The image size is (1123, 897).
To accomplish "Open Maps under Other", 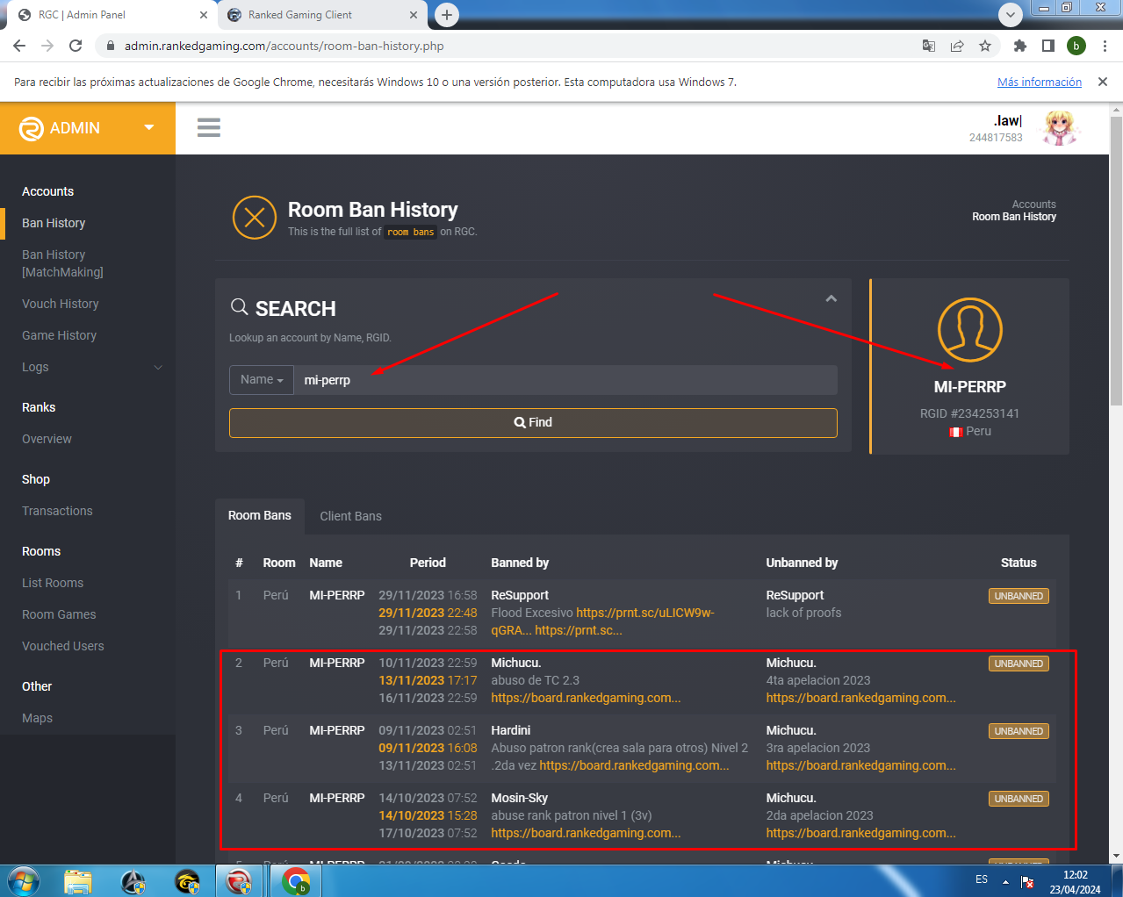I will coord(37,718).
